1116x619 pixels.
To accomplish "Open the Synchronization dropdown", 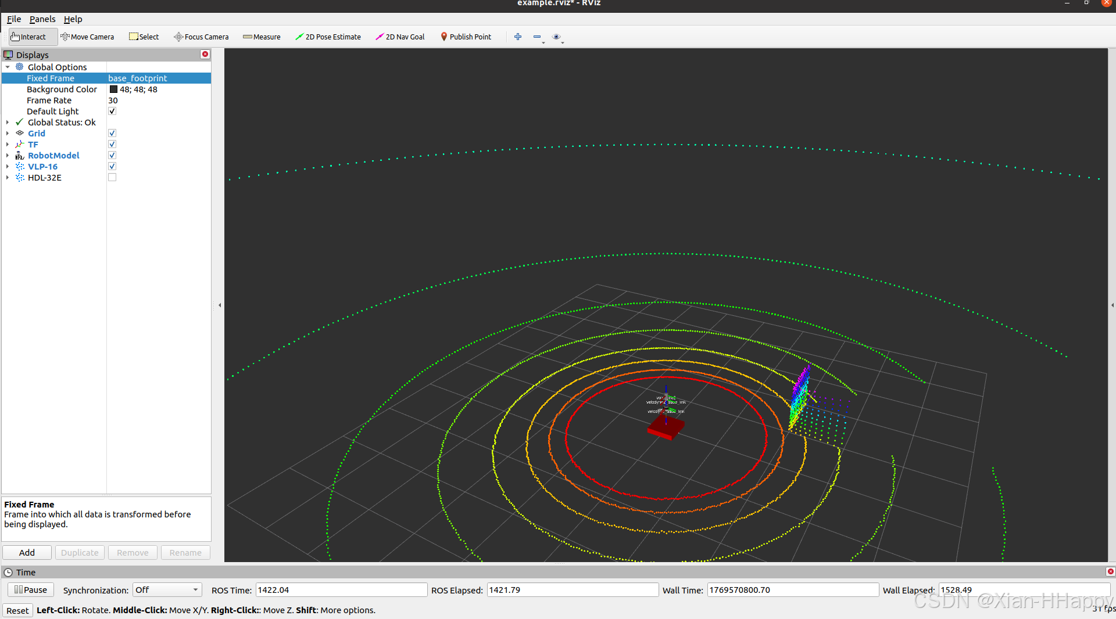I will click(x=167, y=589).
